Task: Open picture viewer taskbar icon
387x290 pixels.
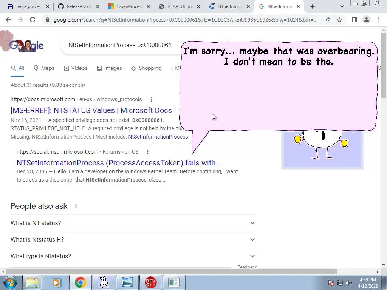Action: tap(127, 282)
